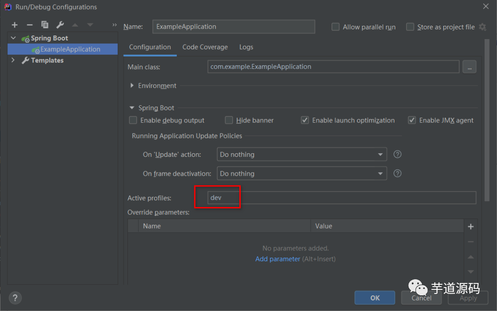Enable Allow parallel run checkbox
497x311 pixels.
tap(335, 27)
